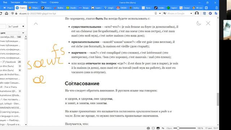Click the page actions code icon in status bar
This screenshot has width=231, height=130.
tap(163, 128)
